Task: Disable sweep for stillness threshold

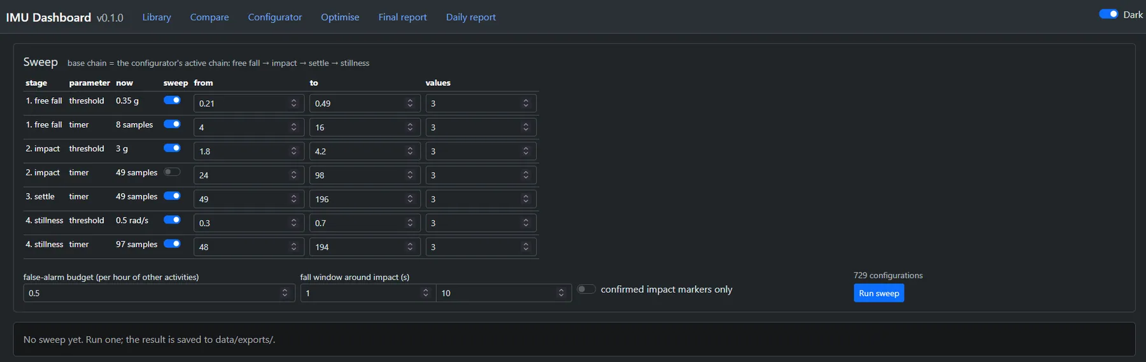Action: [x=172, y=220]
